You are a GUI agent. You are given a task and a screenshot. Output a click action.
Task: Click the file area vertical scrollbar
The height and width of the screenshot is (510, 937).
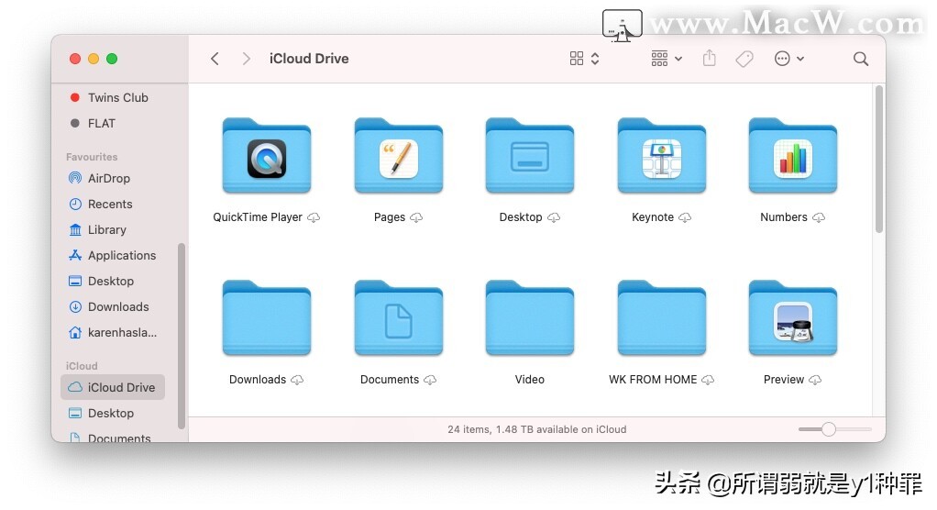[878, 159]
